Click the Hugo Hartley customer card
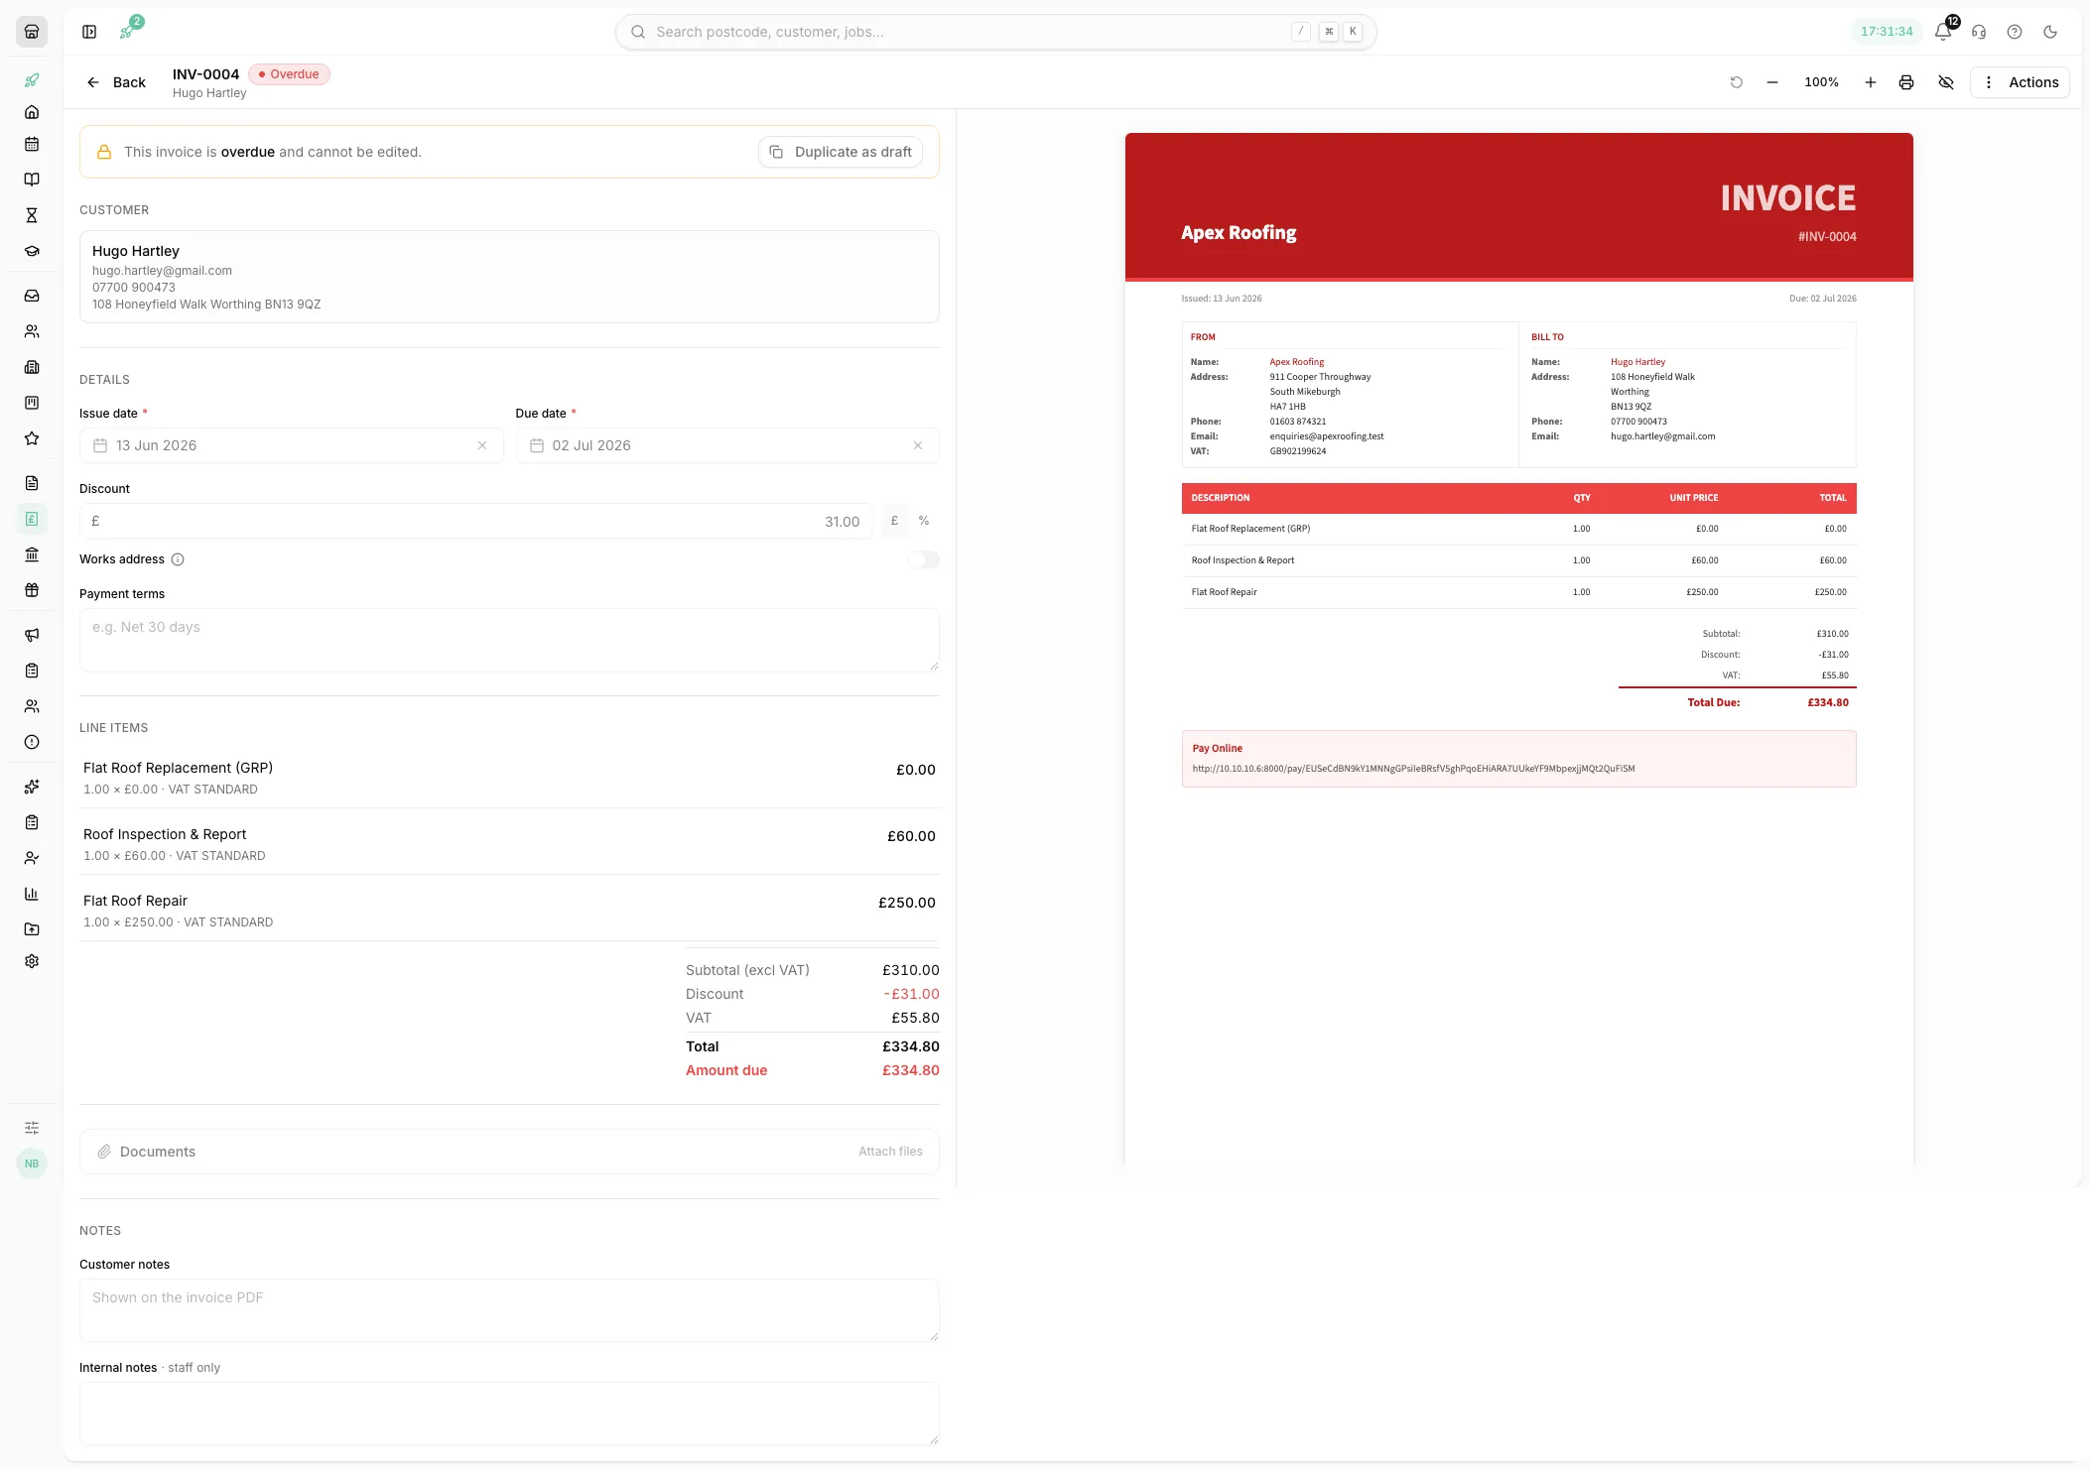2090x1469 pixels. (x=509, y=277)
